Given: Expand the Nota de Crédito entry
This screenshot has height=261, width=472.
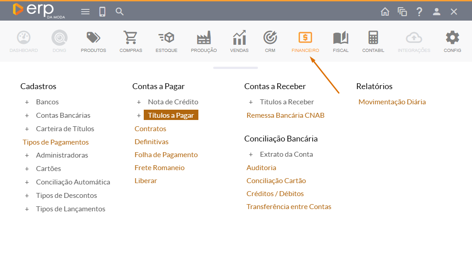Looking at the screenshot, I should [x=139, y=102].
